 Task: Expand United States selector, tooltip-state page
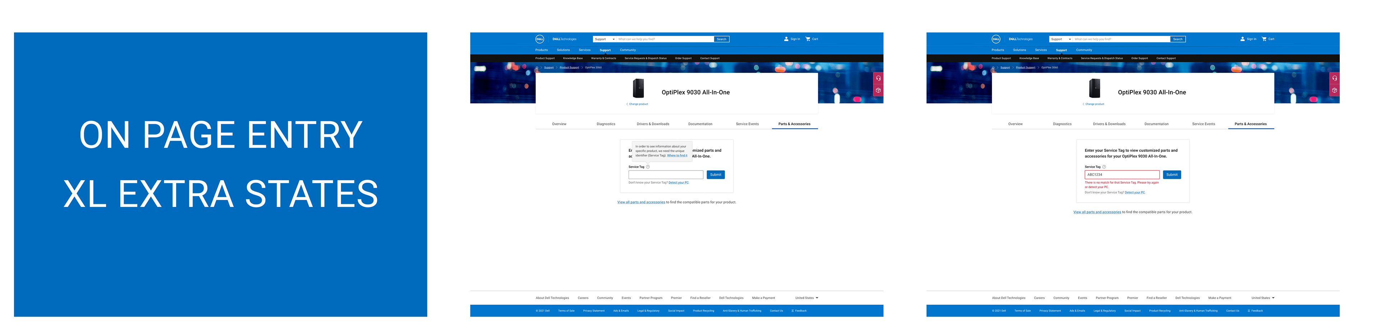[807, 298]
